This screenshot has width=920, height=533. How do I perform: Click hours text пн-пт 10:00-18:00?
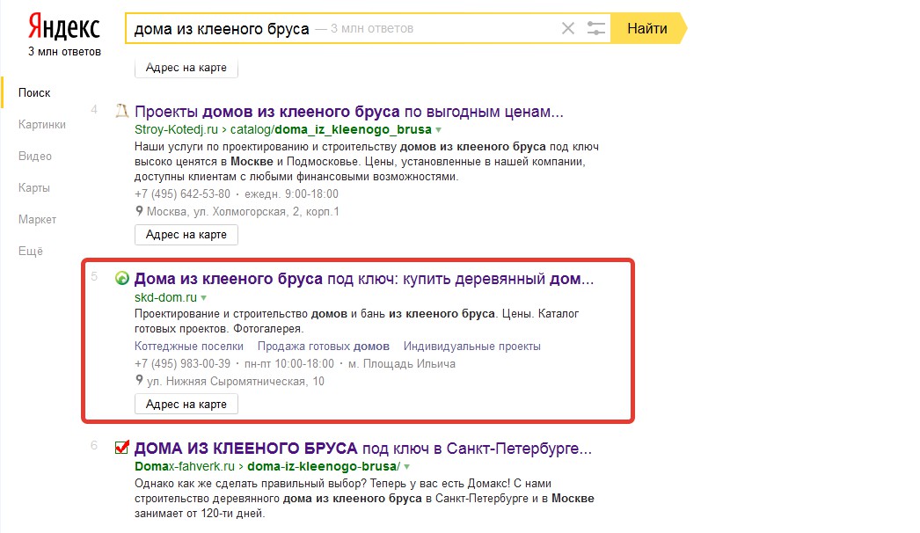[289, 363]
